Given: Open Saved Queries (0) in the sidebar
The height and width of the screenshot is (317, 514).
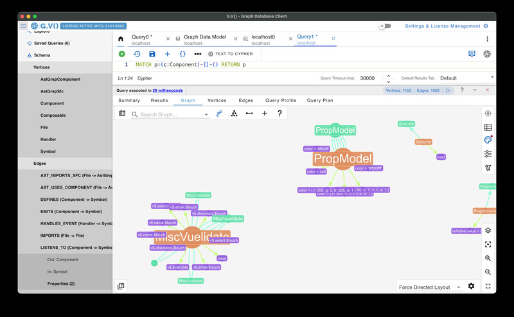Looking at the screenshot, I should (66, 43).
